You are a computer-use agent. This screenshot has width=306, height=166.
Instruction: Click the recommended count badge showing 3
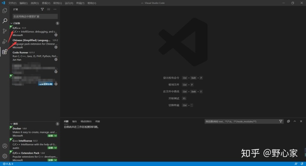point(57,124)
